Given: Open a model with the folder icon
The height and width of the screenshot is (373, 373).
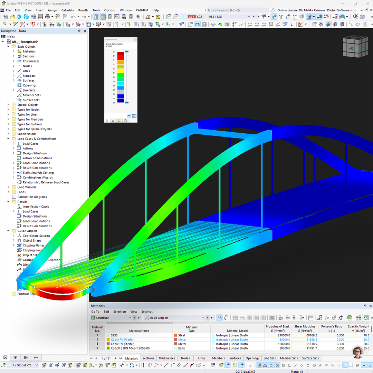Looking at the screenshot, I should [x=12, y=17].
